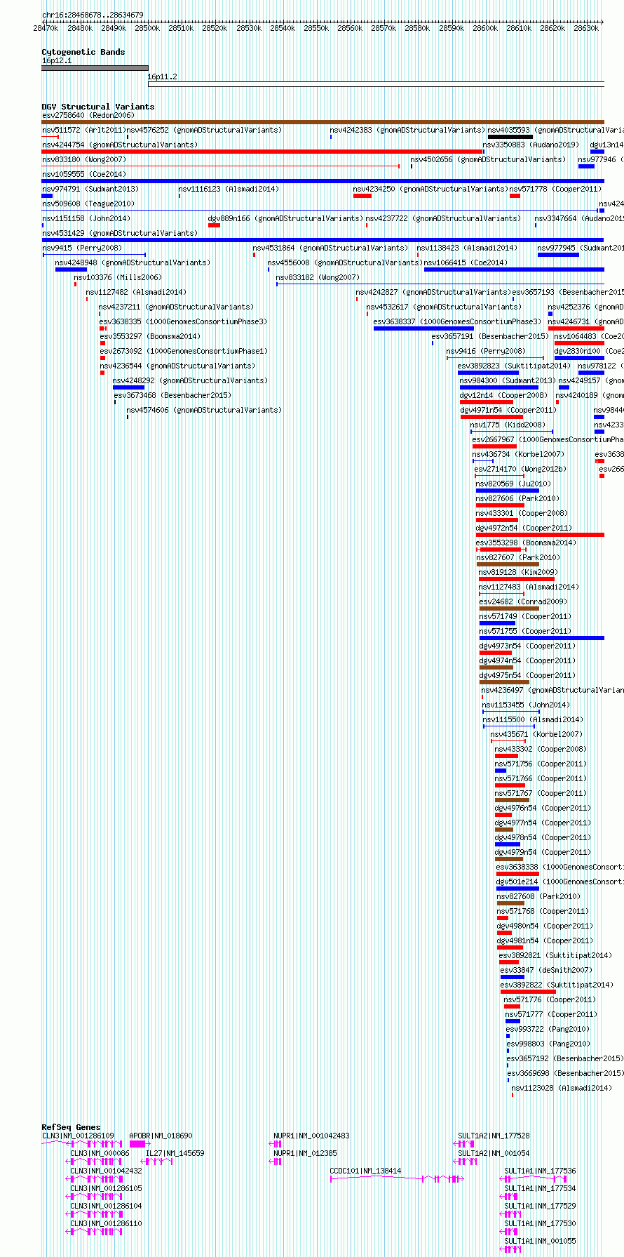Viewport: 624px width, 1257px height.
Task: Click the blue bar under esv3638337
Action: click(423, 328)
